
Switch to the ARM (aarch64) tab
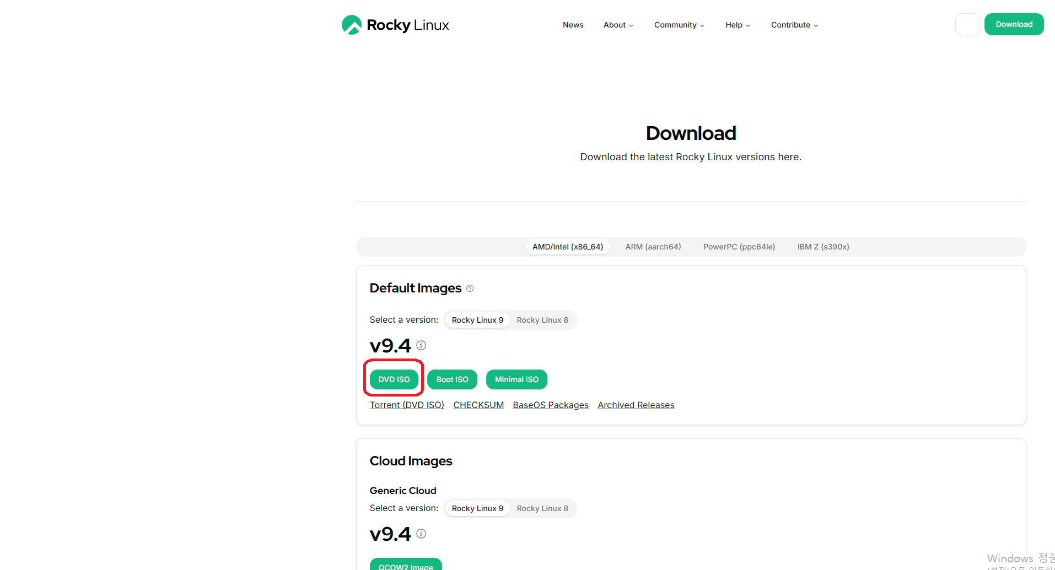pos(653,247)
